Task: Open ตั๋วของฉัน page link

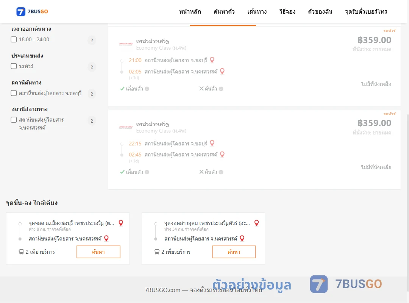Action: coord(320,11)
